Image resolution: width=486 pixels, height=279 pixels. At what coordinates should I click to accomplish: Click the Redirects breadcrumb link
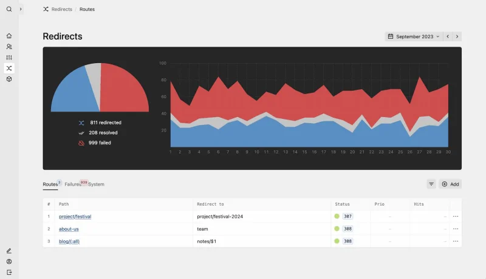62,9
